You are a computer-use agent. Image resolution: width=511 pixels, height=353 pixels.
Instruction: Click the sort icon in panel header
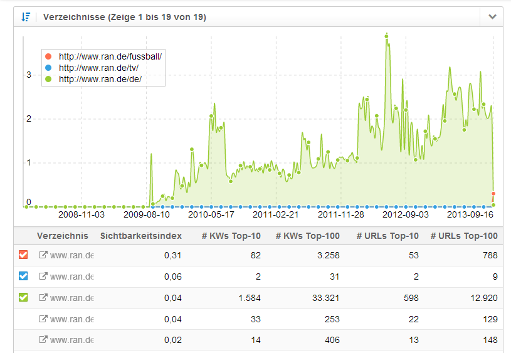[x=26, y=17]
